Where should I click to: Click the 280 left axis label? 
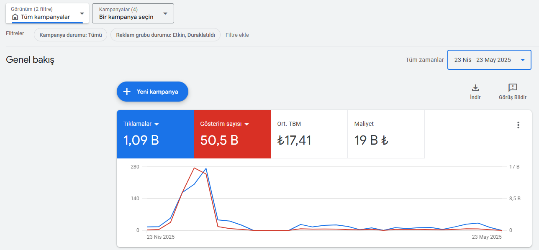click(x=135, y=167)
